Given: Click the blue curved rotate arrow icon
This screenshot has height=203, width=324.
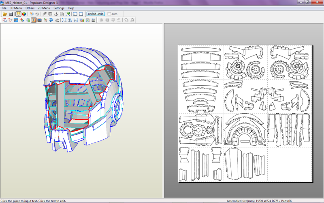Looking at the screenshot, I should (x=51, y=20).
